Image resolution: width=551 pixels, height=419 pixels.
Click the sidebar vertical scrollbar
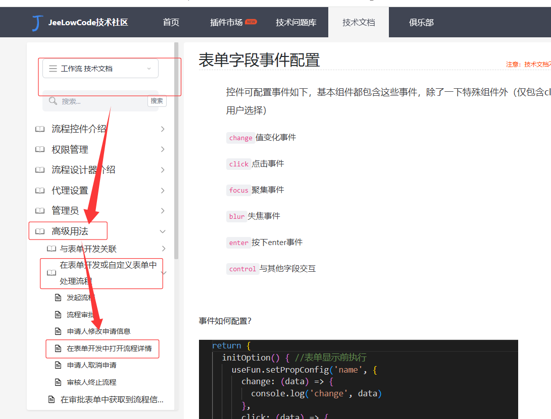[x=176, y=151]
